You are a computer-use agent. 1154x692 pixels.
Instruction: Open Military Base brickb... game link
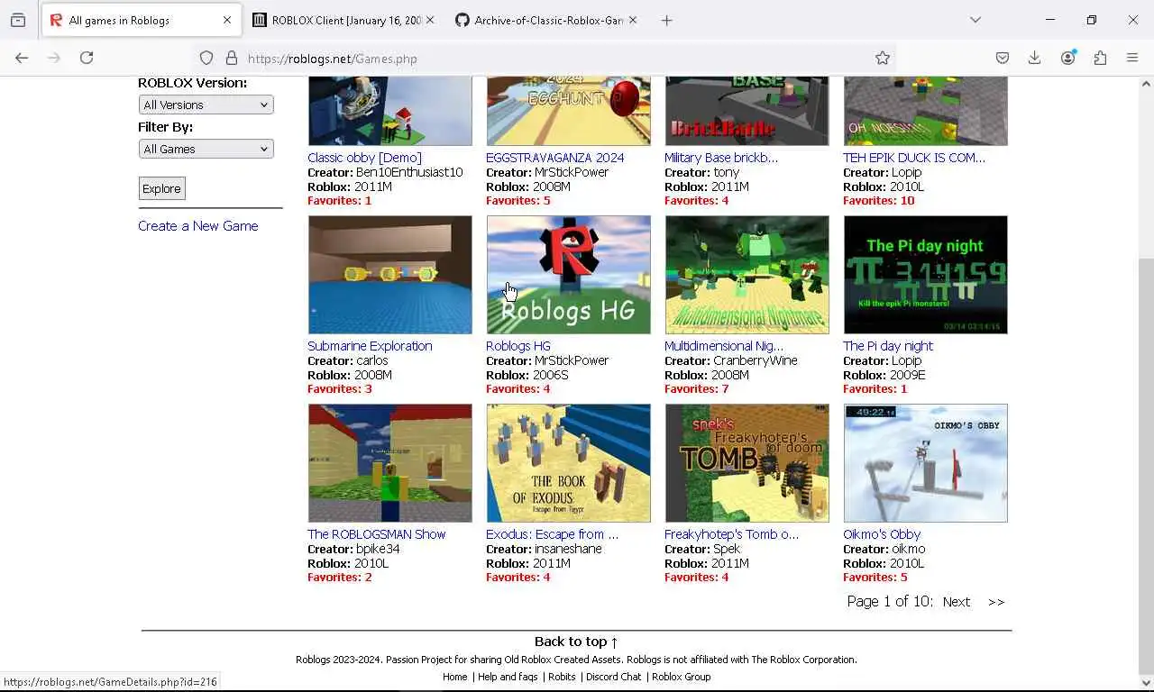click(x=721, y=158)
